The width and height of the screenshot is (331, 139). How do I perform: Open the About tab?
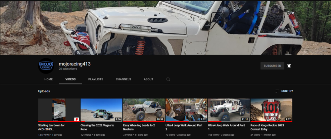coord(148,79)
